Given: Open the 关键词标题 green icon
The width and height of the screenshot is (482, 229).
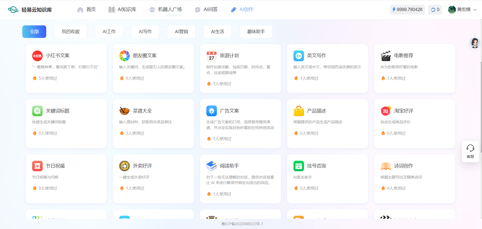Looking at the screenshot, I should pyautogui.click(x=37, y=111).
